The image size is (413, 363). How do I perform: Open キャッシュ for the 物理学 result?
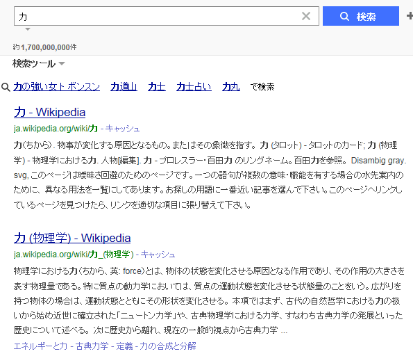click(158, 255)
